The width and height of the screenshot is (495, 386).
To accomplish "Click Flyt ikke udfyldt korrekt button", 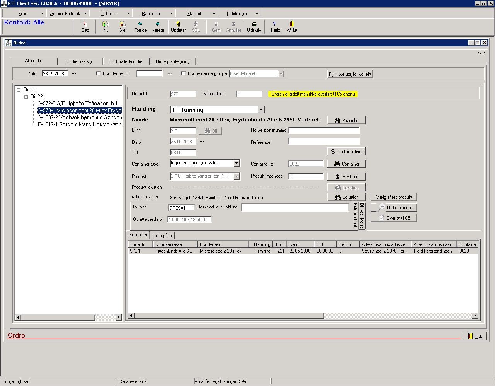I will [350, 74].
